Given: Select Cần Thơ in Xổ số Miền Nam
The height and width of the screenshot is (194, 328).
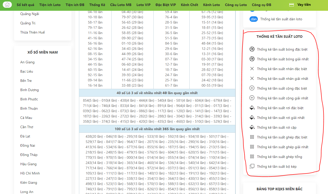Looking at the screenshot, I should coord(27,127).
